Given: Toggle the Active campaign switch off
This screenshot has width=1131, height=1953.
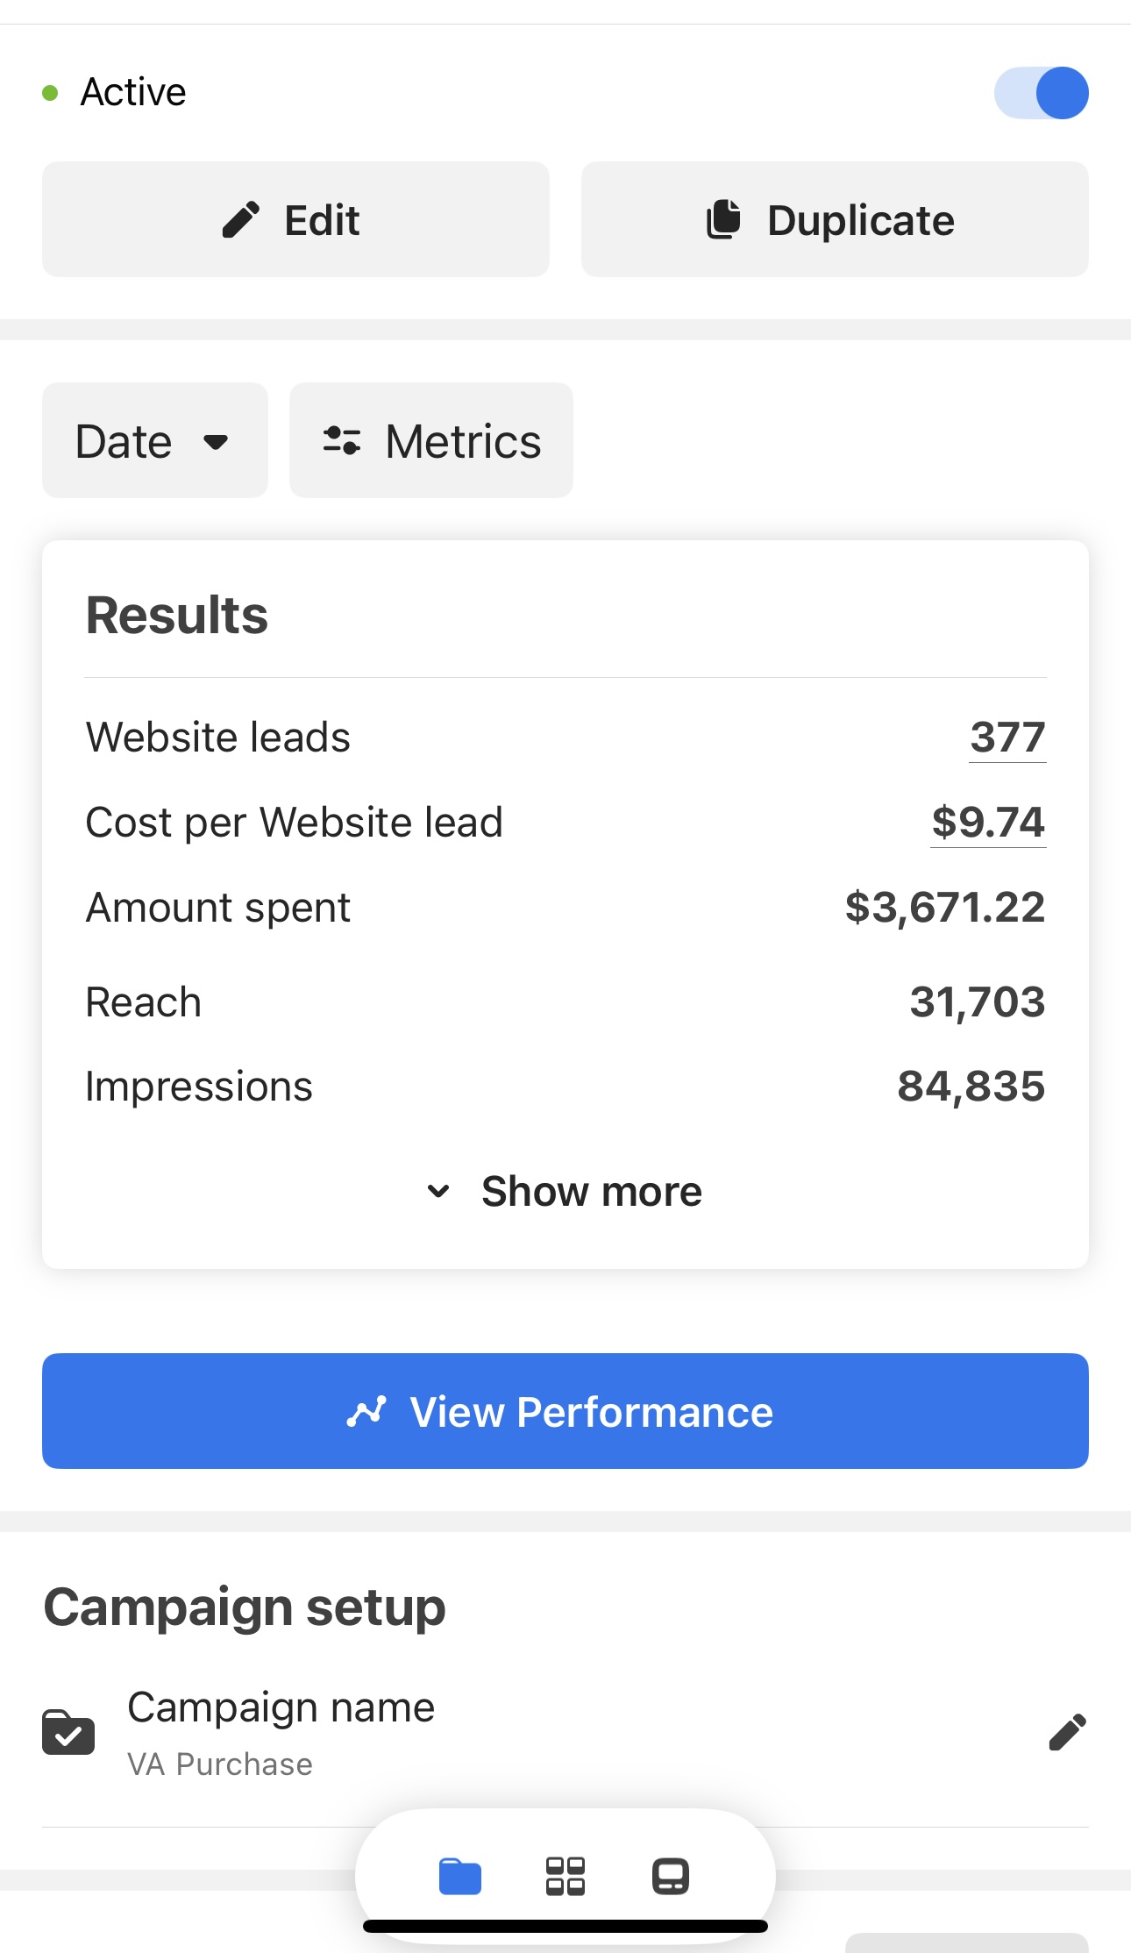Looking at the screenshot, I should [x=1041, y=93].
